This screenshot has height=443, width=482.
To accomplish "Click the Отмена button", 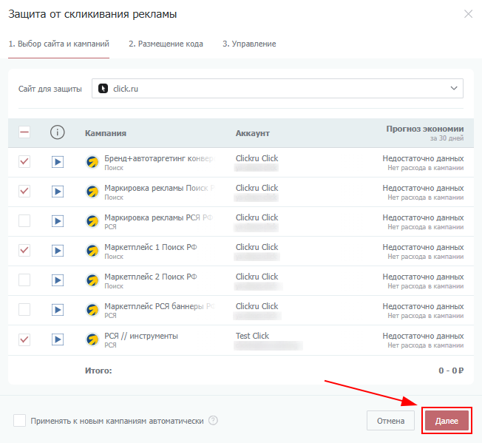I will pyautogui.click(x=390, y=421).
